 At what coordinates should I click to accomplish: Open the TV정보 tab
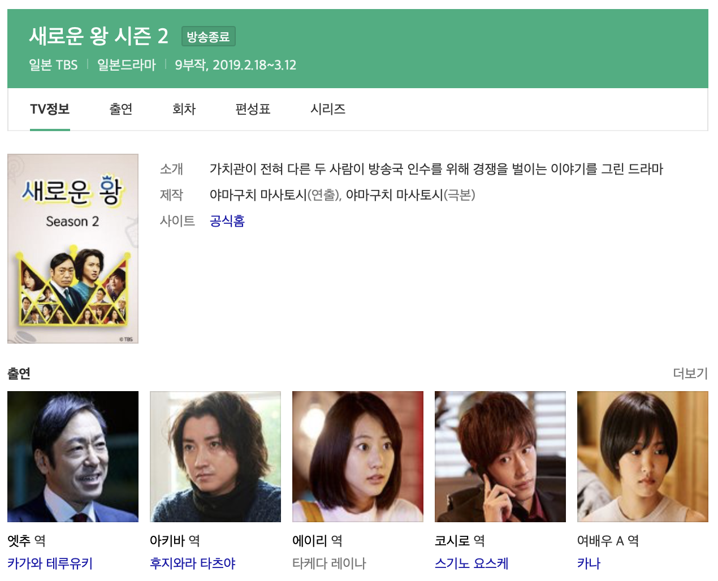click(50, 109)
